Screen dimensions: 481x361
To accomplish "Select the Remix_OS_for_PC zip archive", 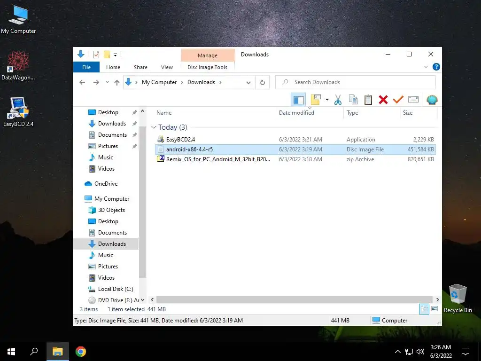I will (x=295, y=159).
